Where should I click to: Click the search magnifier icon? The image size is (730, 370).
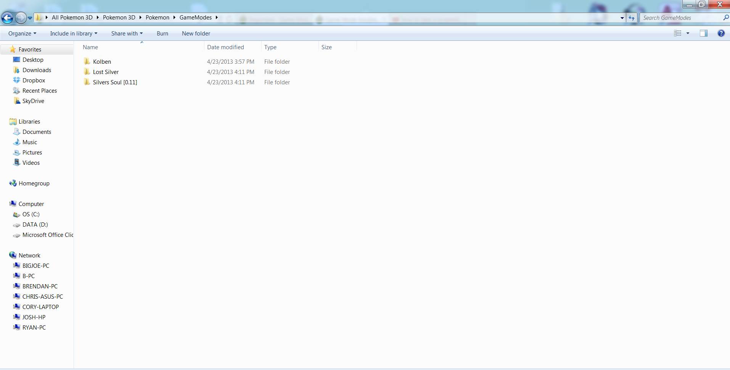coord(726,18)
